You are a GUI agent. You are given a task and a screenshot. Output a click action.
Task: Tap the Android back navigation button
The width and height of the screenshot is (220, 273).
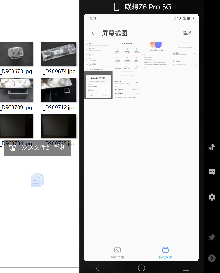click(x=97, y=268)
